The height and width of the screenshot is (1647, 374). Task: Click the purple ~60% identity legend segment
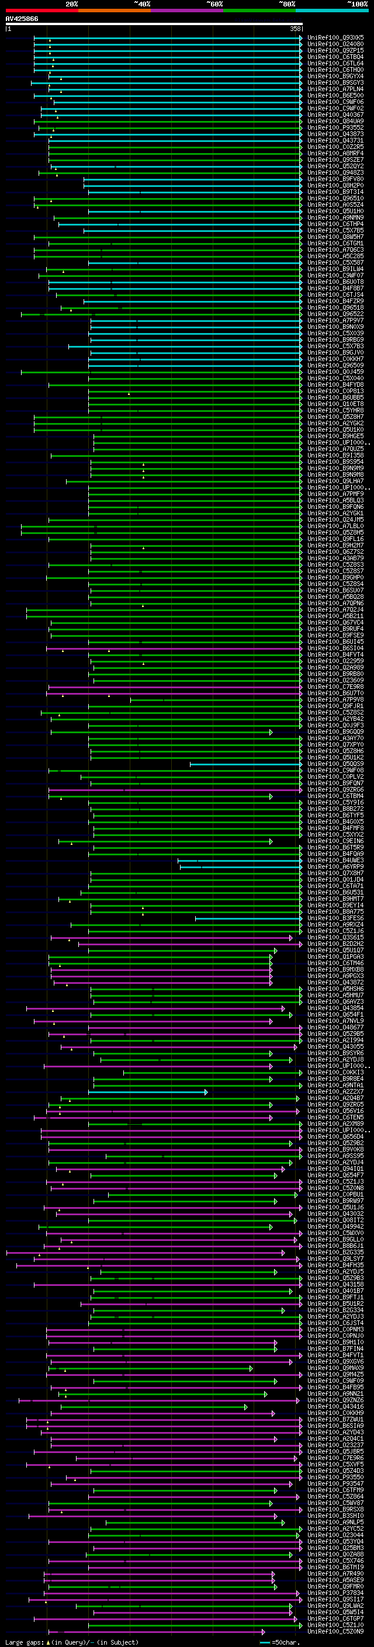186,11
